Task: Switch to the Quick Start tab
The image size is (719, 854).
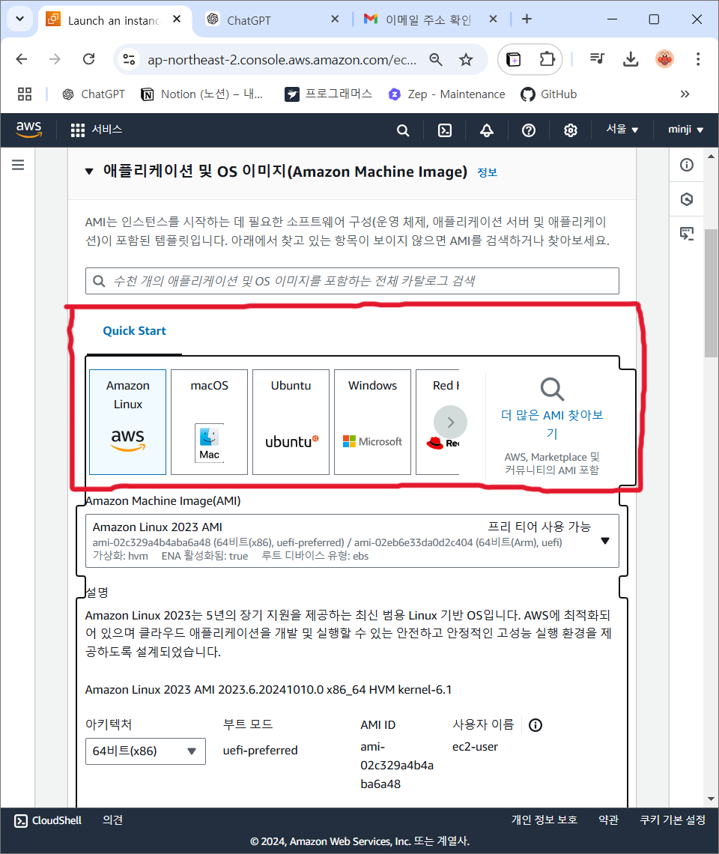Action: click(135, 331)
